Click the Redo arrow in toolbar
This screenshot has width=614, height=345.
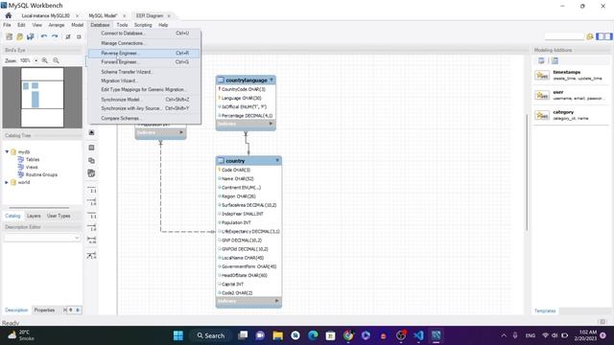pos(55,36)
